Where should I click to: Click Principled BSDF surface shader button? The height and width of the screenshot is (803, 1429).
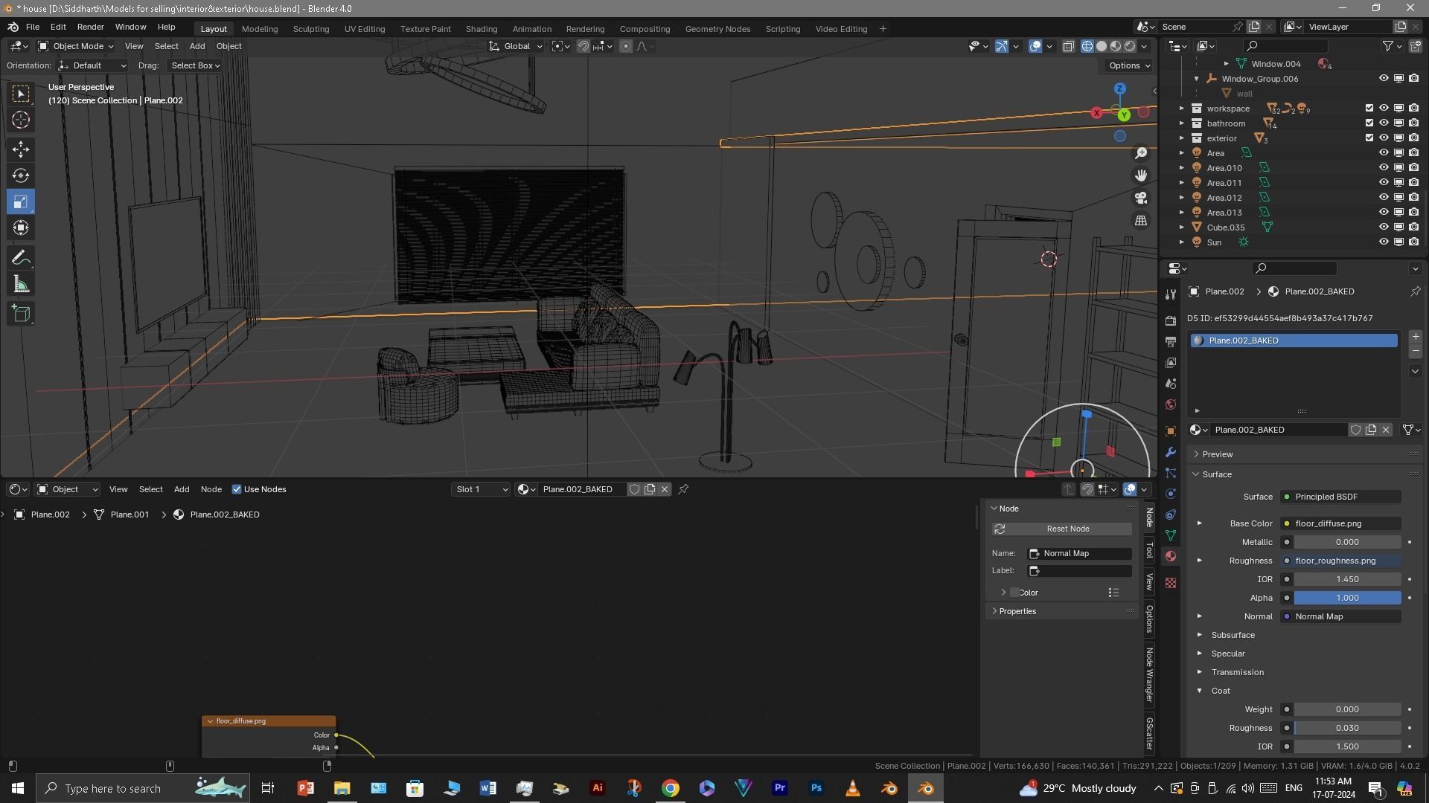(x=1340, y=497)
